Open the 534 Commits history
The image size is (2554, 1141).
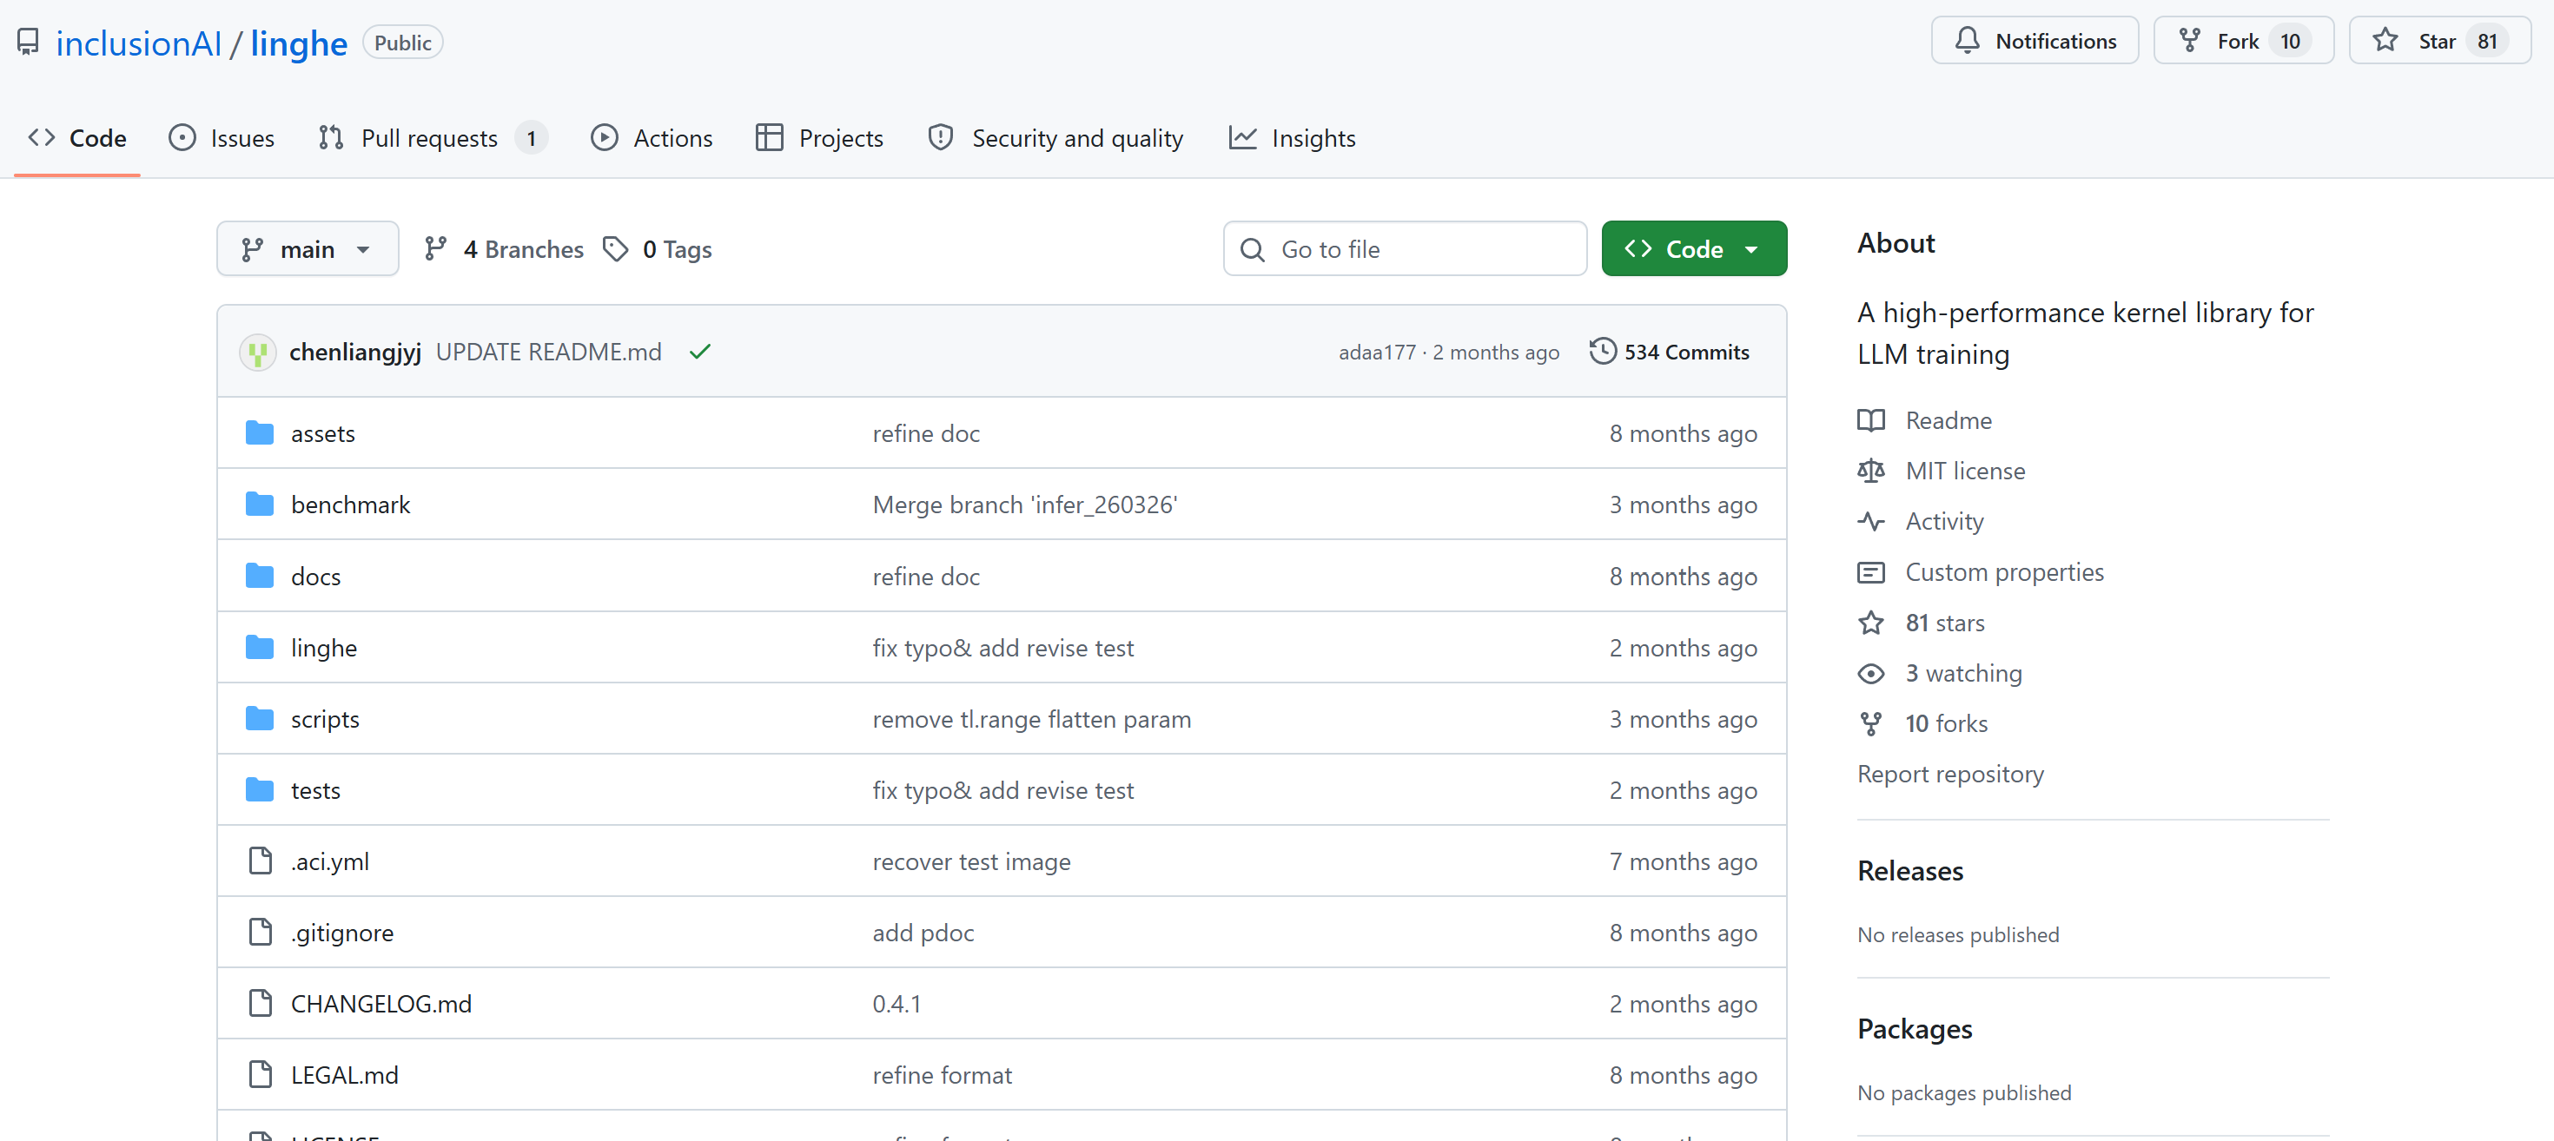(x=1670, y=352)
